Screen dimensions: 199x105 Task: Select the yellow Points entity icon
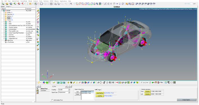coord(68,82)
